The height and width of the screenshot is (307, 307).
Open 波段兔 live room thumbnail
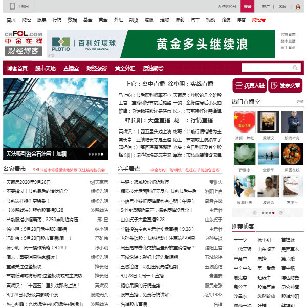click(268, 186)
